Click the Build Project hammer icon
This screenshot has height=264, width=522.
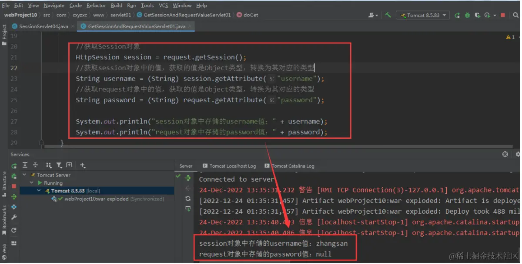pyautogui.click(x=388, y=15)
